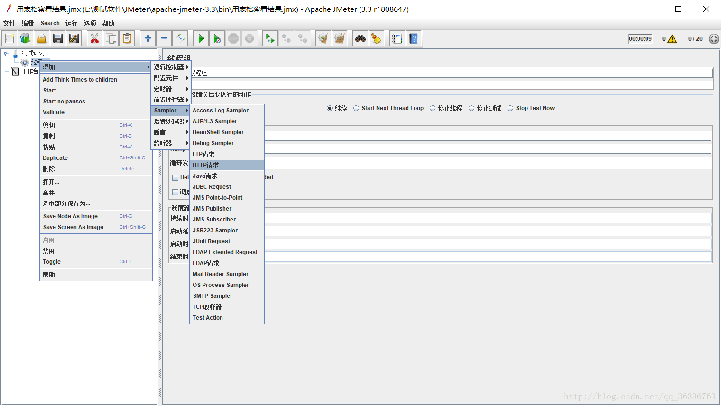The image size is (721, 406).
Task: Click the warning triangle error log icon
Action: (x=672, y=39)
